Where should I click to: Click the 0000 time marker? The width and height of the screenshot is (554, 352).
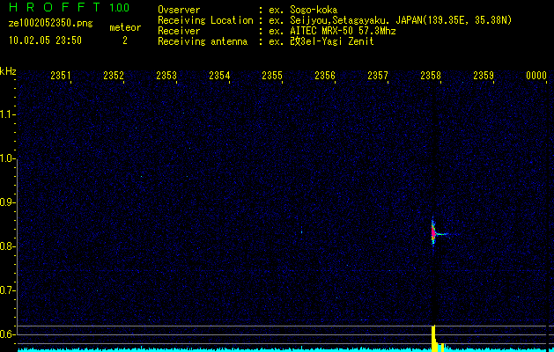pos(536,76)
